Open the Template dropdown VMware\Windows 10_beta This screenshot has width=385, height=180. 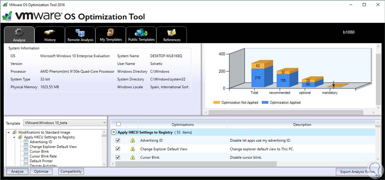click(65, 122)
